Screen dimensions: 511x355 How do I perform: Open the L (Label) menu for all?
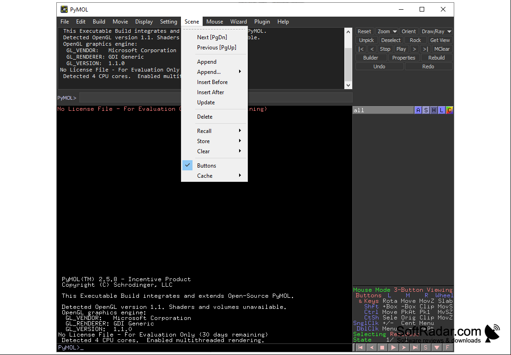point(442,110)
